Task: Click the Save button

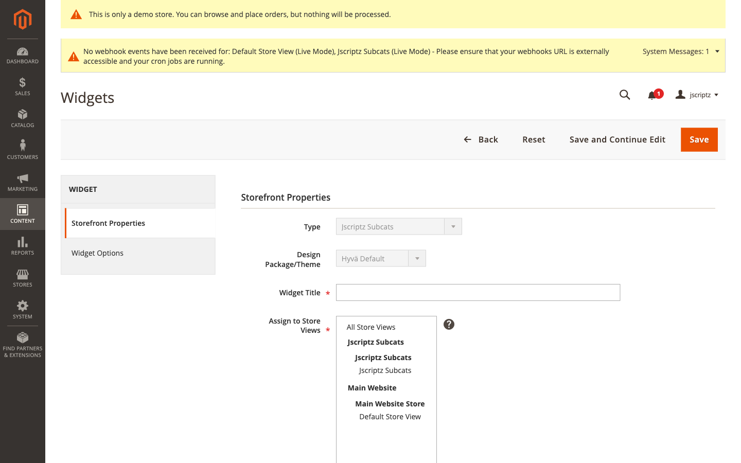Action: pos(699,139)
